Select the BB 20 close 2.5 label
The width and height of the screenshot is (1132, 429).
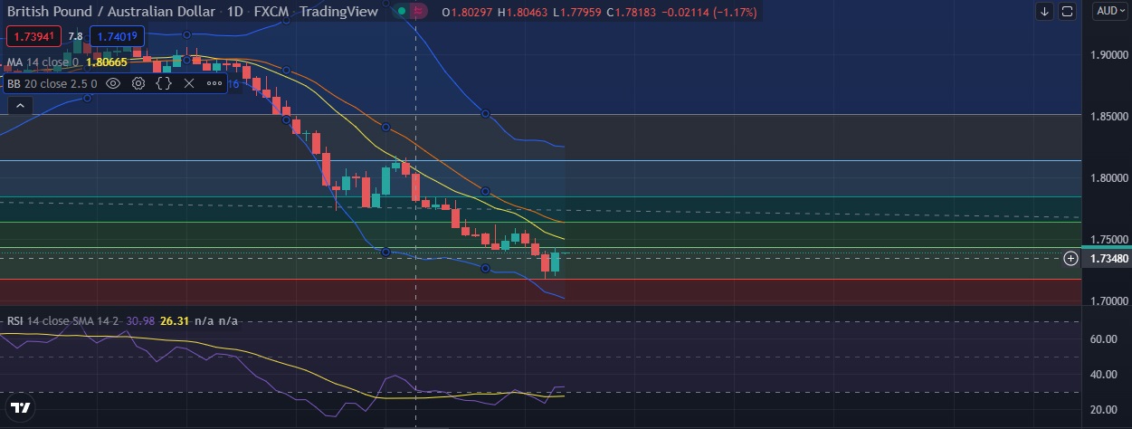coord(52,83)
